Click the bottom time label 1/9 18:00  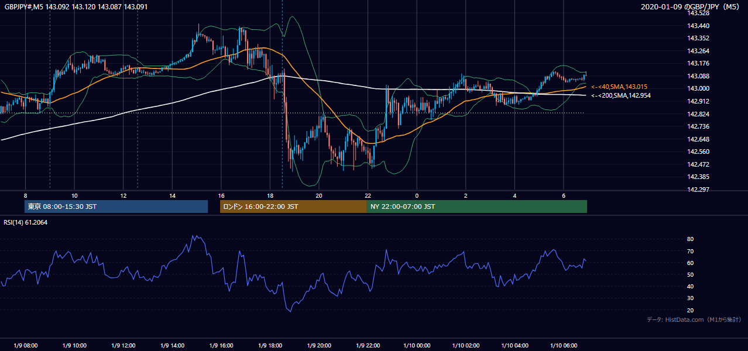tap(270, 346)
